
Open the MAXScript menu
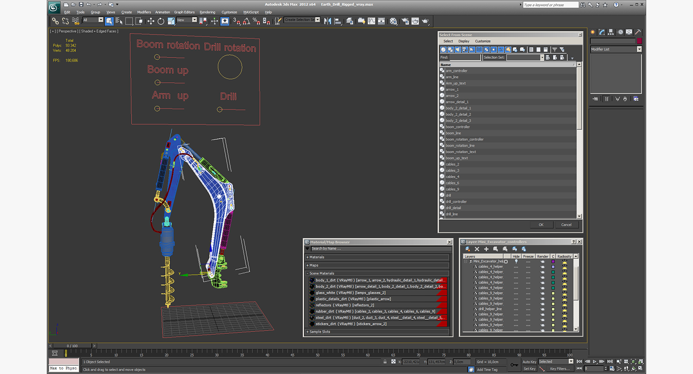point(251,12)
